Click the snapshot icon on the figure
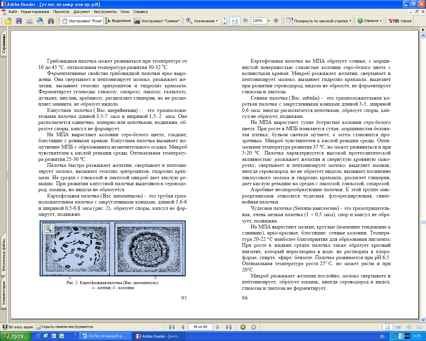The image size is (426, 341). (x=49, y=228)
